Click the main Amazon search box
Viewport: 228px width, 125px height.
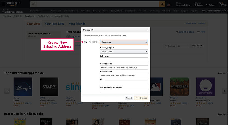(x=98, y=4)
